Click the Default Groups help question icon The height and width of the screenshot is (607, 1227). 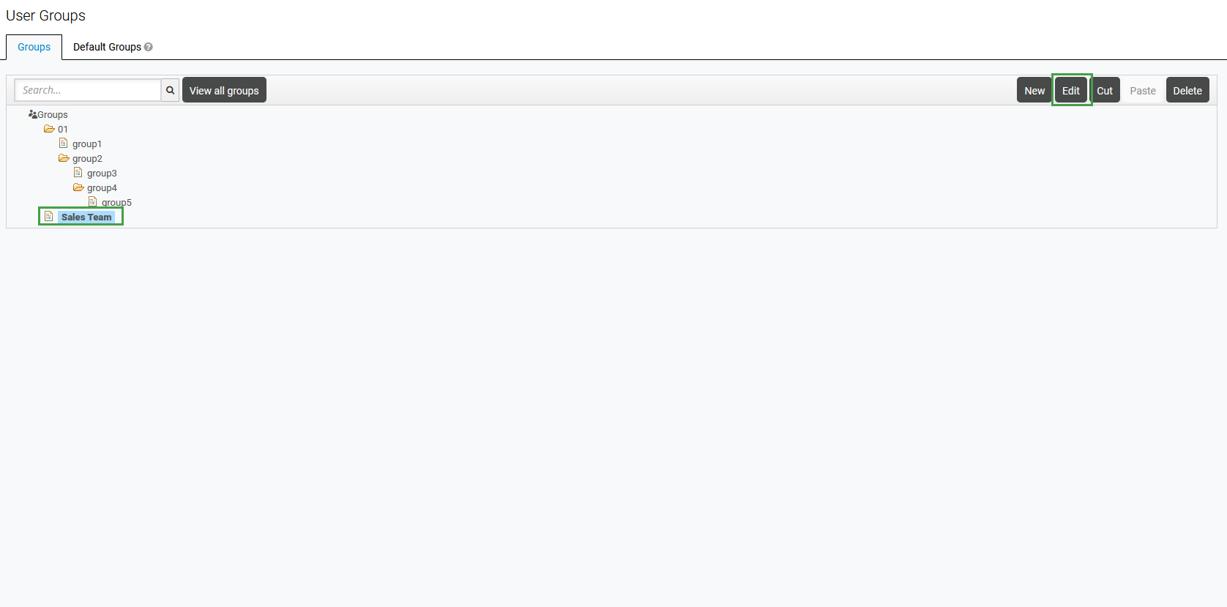pyautogui.click(x=149, y=47)
